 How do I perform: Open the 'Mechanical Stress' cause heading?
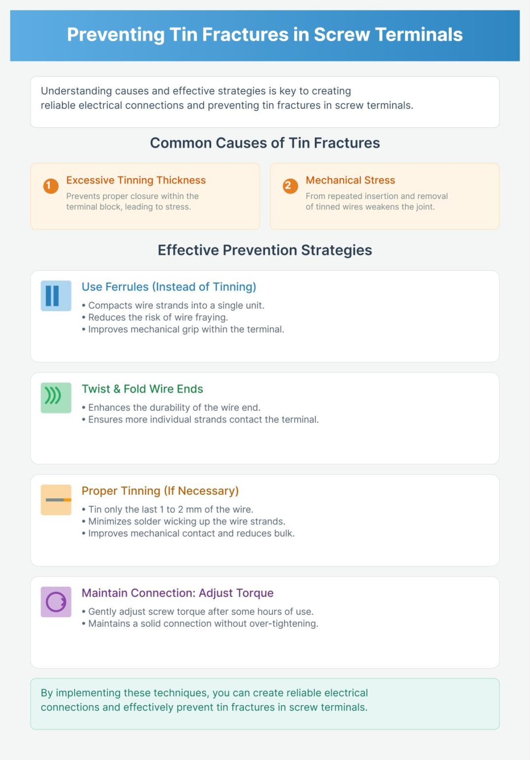350,180
